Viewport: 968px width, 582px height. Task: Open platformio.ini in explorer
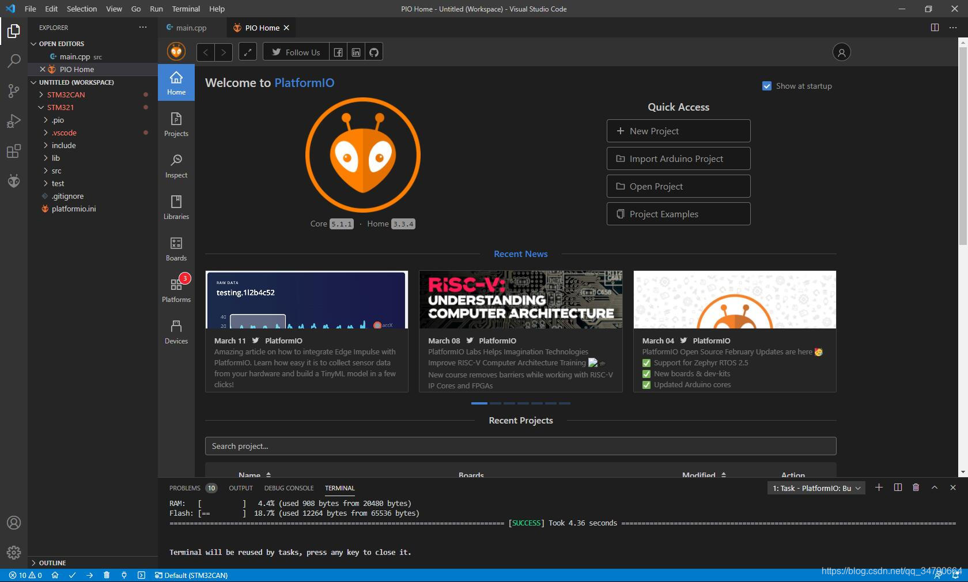tap(74, 209)
